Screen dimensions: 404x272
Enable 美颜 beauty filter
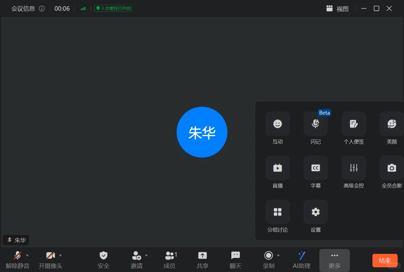[x=391, y=129]
